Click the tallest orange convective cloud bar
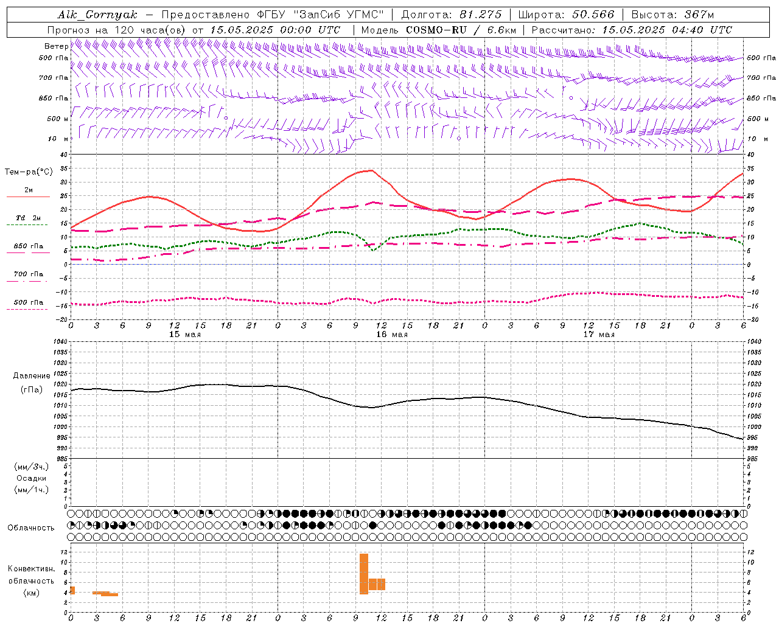The height and width of the screenshot is (623, 779). click(x=364, y=574)
